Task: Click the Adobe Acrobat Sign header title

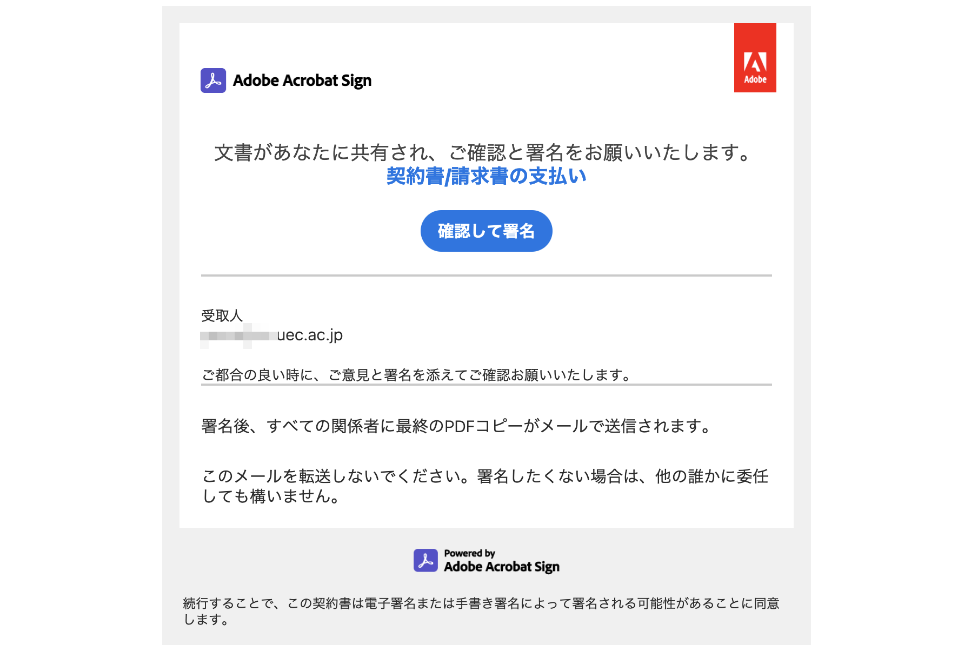Action: point(302,80)
